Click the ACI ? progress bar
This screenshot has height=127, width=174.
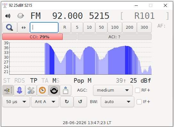click(115, 37)
